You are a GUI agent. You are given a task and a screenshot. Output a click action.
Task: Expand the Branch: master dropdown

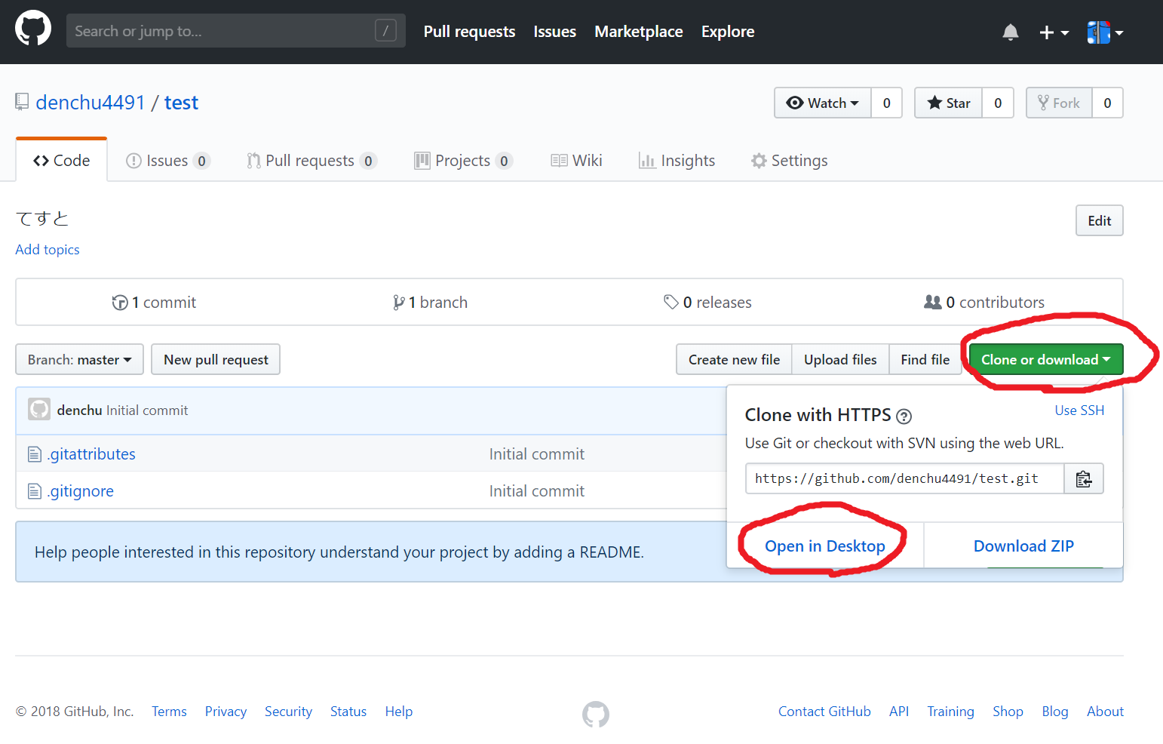80,359
